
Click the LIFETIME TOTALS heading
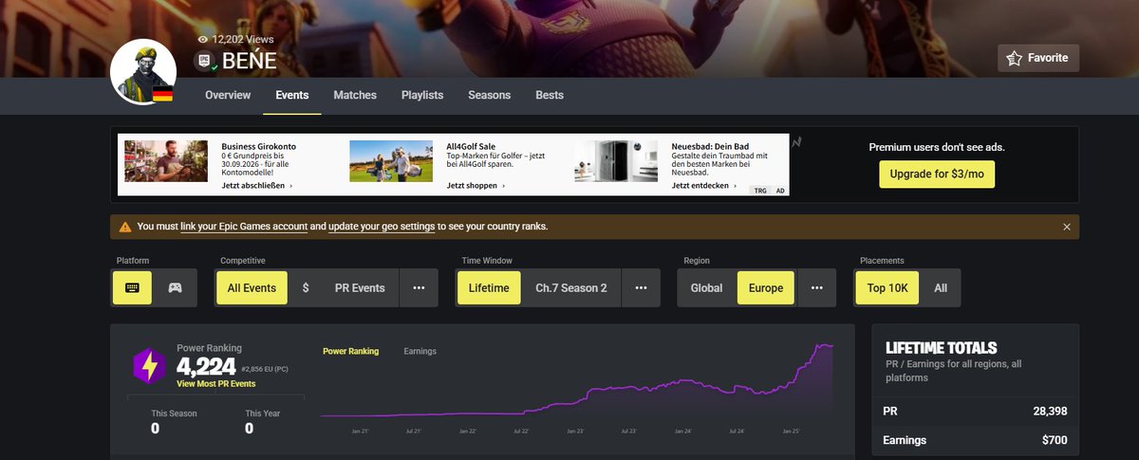(x=941, y=348)
